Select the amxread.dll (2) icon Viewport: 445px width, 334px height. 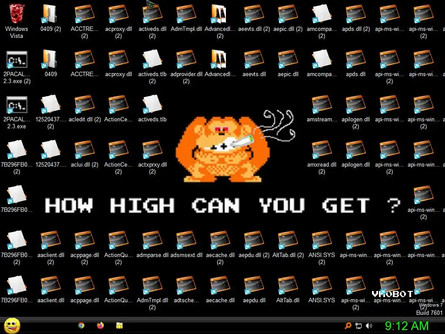click(x=322, y=150)
